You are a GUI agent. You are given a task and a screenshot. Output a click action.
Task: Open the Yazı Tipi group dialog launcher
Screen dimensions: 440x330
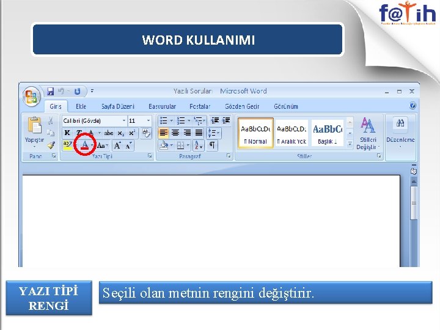coord(150,156)
